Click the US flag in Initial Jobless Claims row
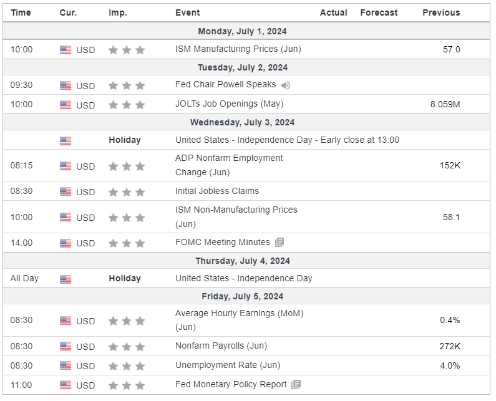The height and width of the screenshot is (401, 496). pyautogui.click(x=66, y=191)
